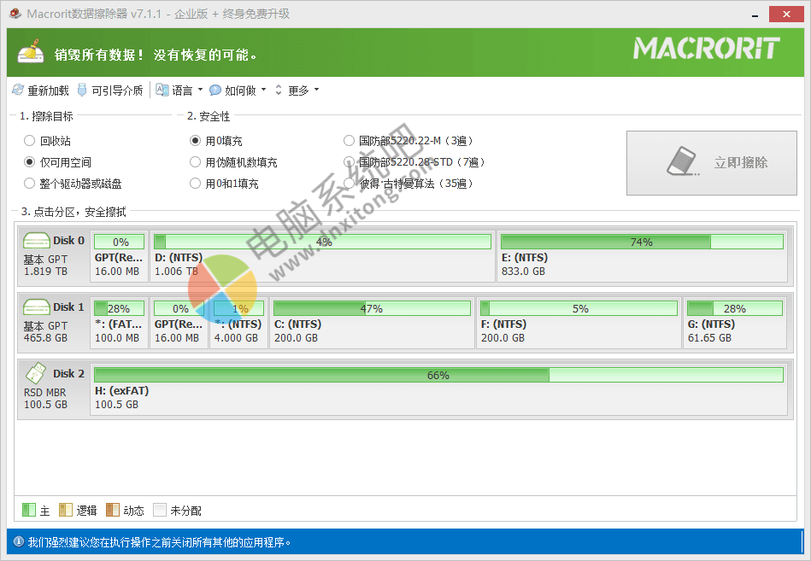This screenshot has width=811, height=561.
Task: Select the 回收站 radio option
Action: pyautogui.click(x=30, y=141)
